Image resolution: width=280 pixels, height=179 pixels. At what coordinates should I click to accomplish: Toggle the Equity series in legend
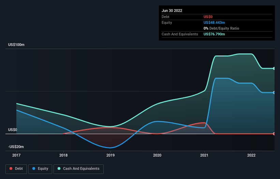click(40, 169)
